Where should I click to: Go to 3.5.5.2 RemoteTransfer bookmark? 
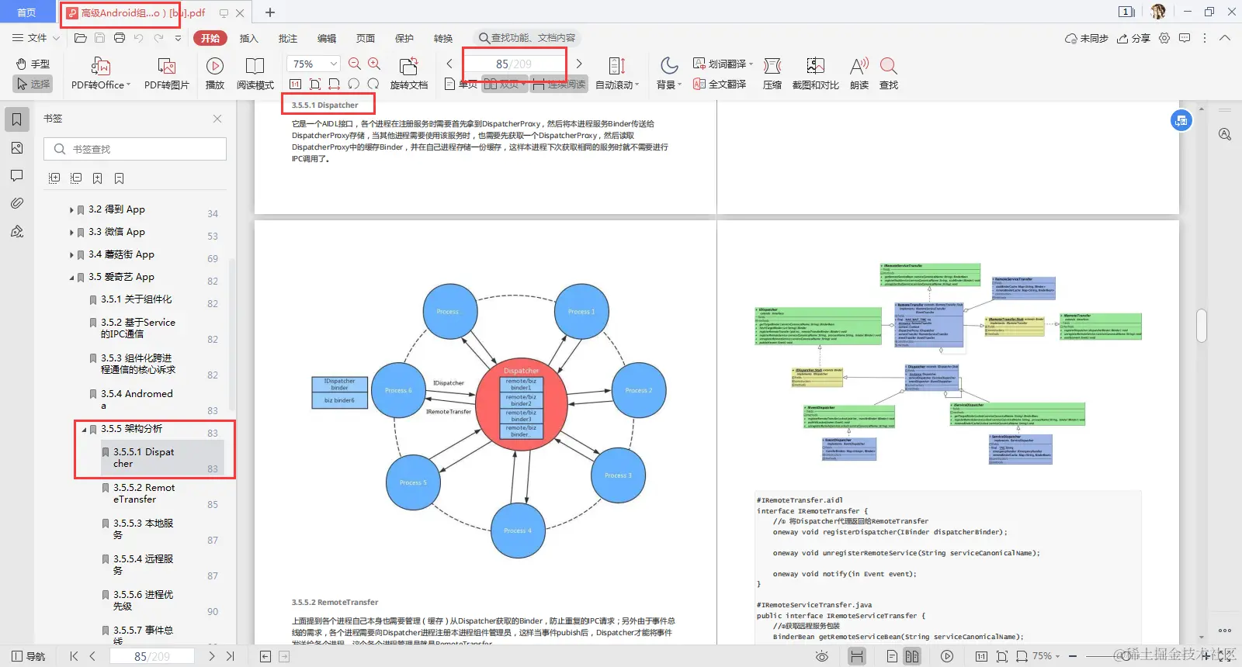tap(144, 493)
